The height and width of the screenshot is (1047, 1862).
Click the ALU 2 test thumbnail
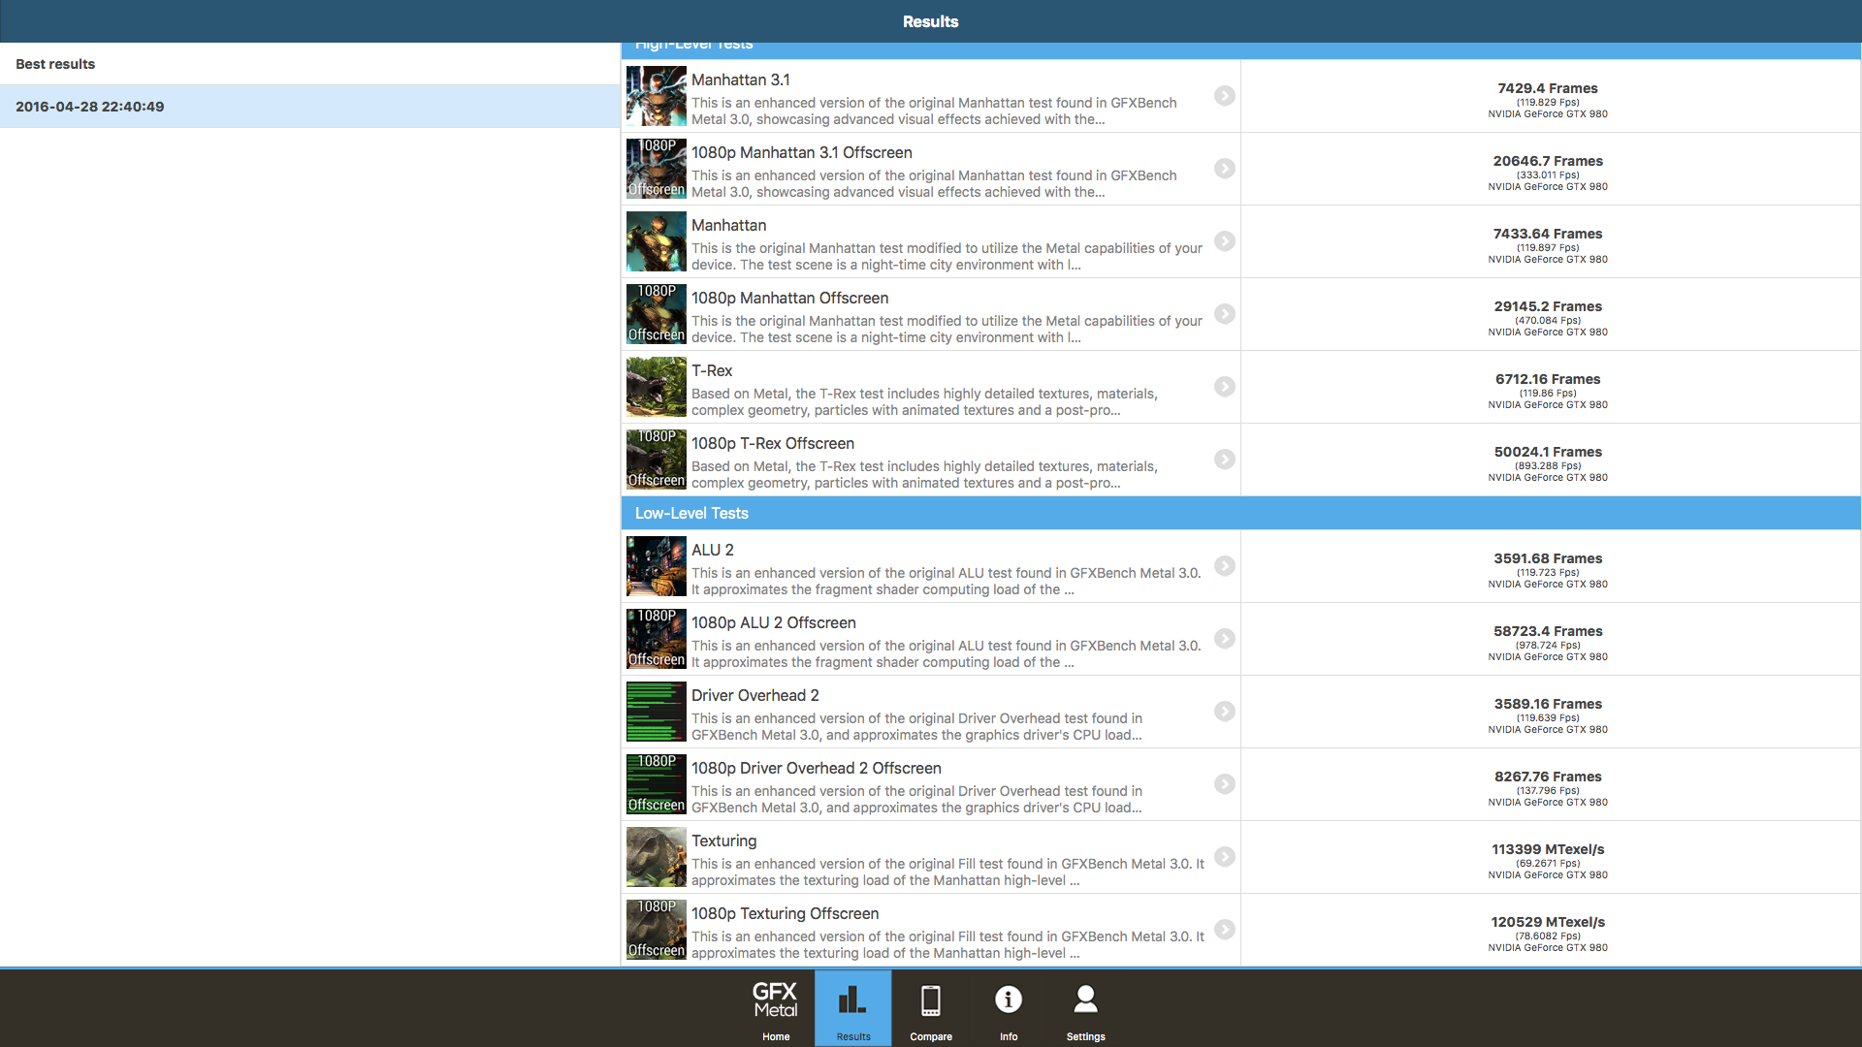(656, 566)
